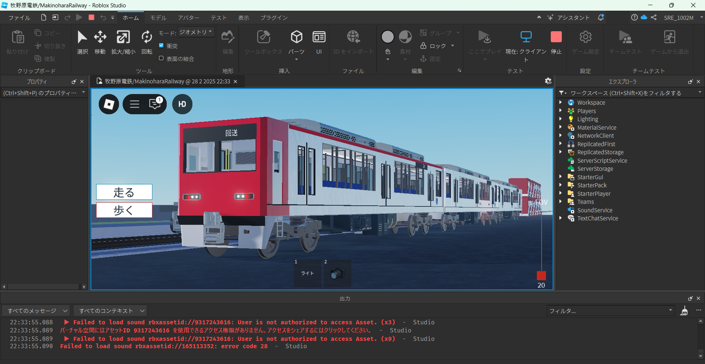Select ServerScriptService in Explorer
The width and height of the screenshot is (705, 364).
(x=602, y=161)
